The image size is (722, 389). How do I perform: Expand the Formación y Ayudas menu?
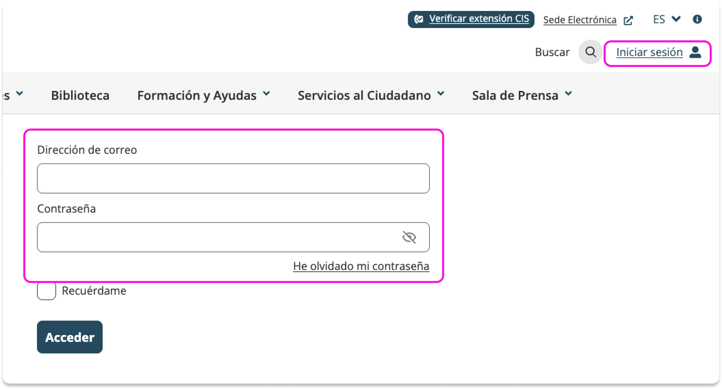pyautogui.click(x=204, y=95)
